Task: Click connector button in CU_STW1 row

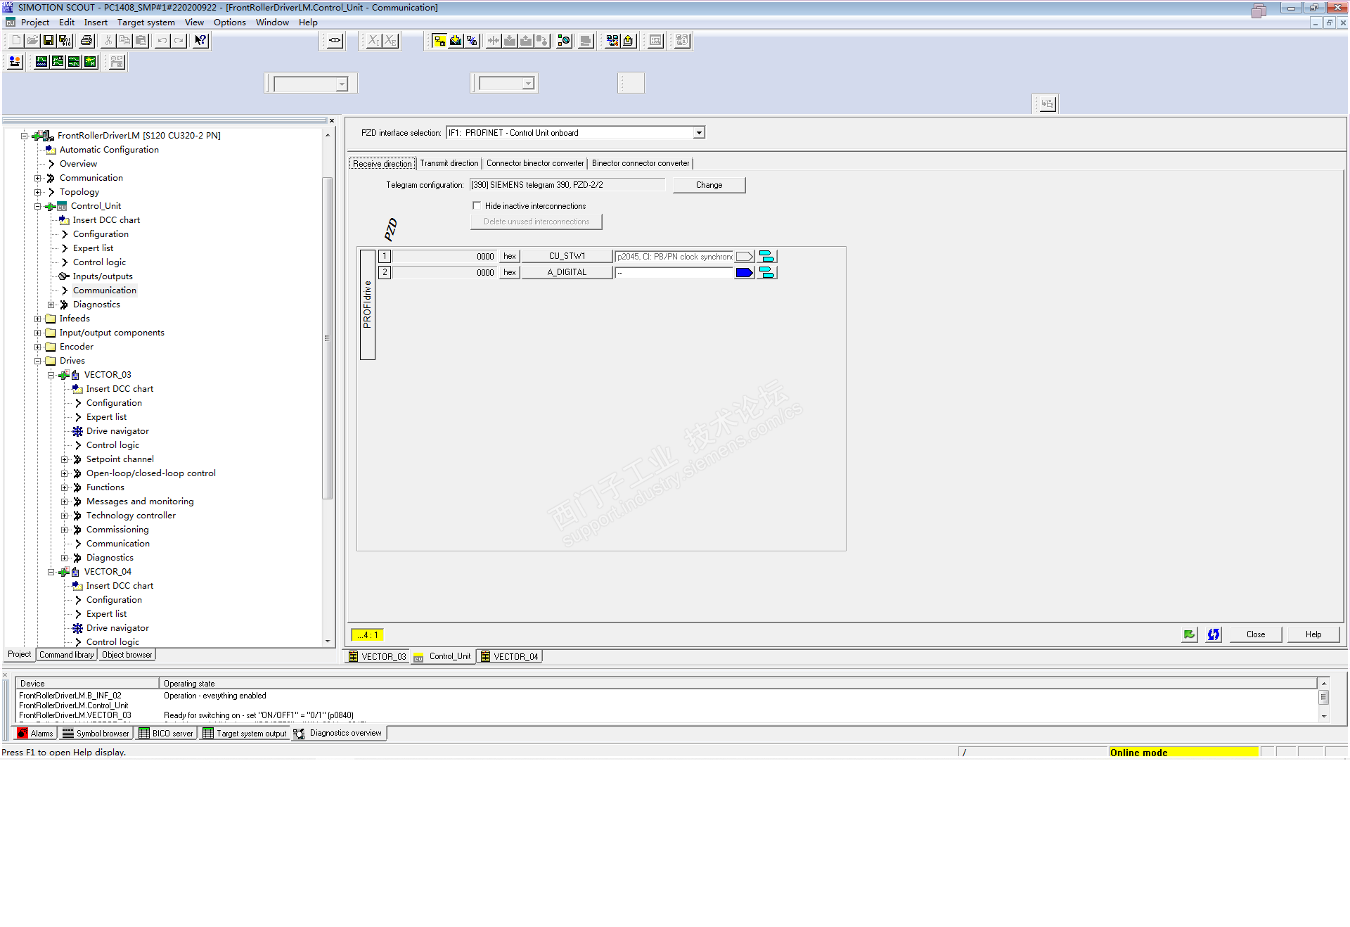Action: point(744,257)
